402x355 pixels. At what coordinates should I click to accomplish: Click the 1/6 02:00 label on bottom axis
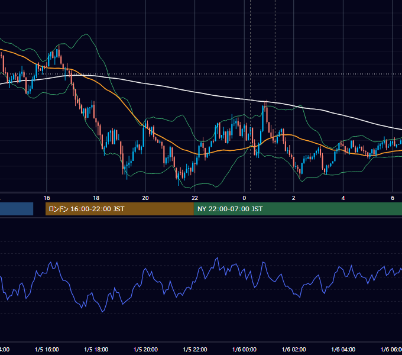(x=294, y=349)
